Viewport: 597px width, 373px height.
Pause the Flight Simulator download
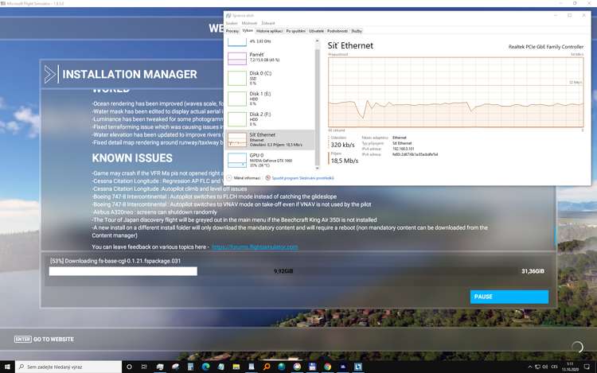click(x=509, y=297)
